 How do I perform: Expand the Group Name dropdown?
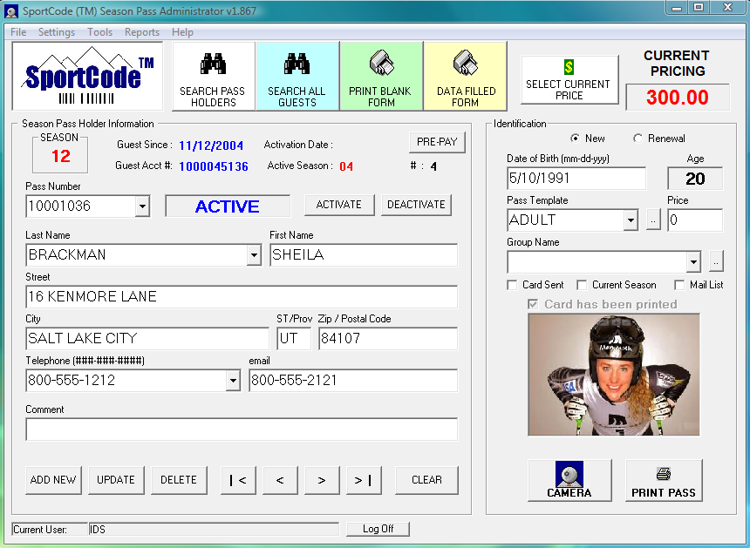coord(694,262)
